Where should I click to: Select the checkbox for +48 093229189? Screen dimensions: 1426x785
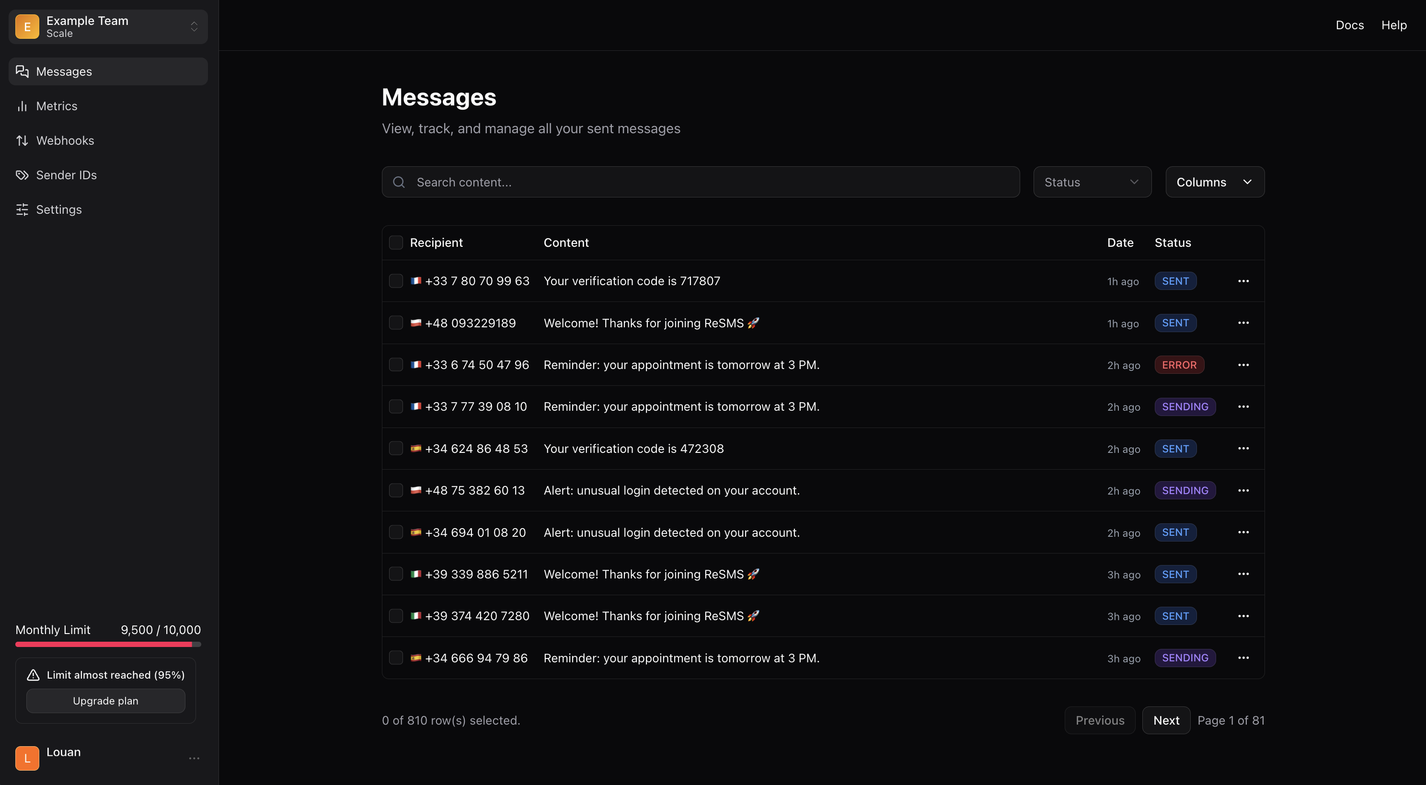pyautogui.click(x=395, y=322)
